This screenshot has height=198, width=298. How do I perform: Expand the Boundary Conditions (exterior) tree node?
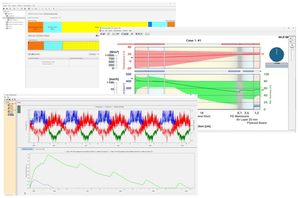click(5, 22)
